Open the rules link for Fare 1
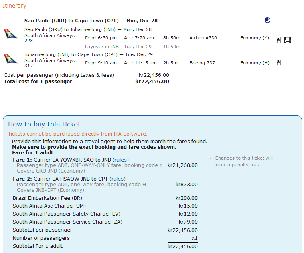Viewport: 304px width, 253px height. (x=120, y=160)
